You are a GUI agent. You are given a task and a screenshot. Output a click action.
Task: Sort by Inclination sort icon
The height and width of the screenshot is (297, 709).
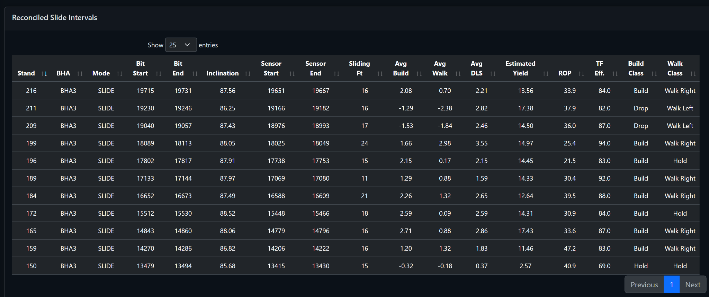click(x=248, y=73)
